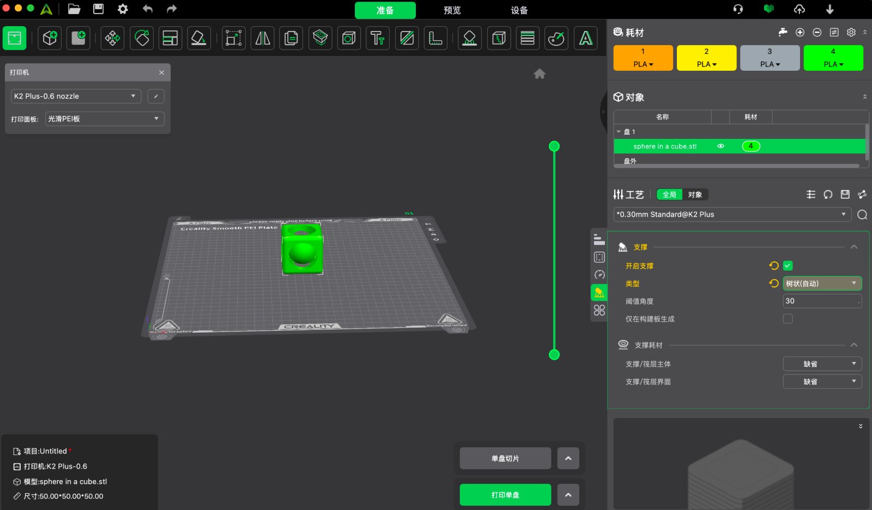The width and height of the screenshot is (872, 510).
Task: Select the rotate tool in the toolbar
Action: click(142, 38)
